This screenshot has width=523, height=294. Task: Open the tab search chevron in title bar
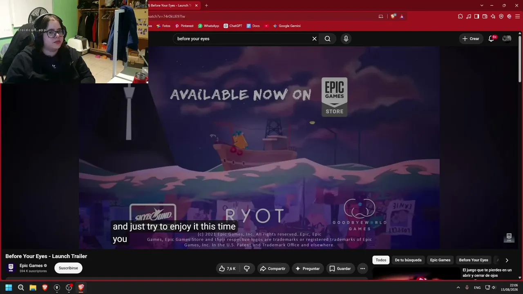pyautogui.click(x=482, y=5)
